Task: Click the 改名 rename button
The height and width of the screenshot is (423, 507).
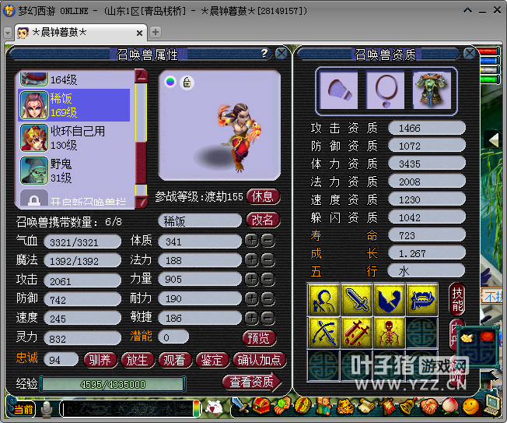Action: (263, 220)
